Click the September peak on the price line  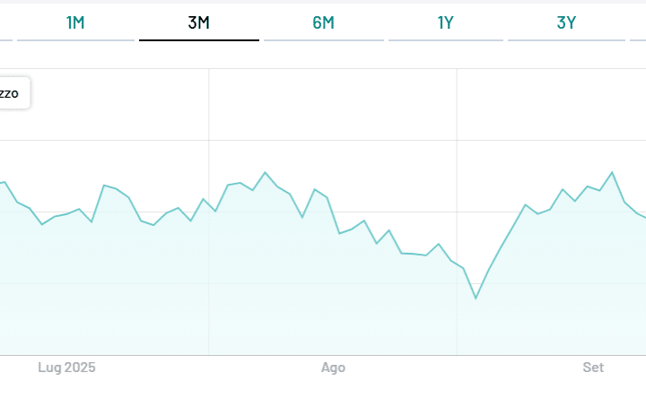click(x=612, y=172)
